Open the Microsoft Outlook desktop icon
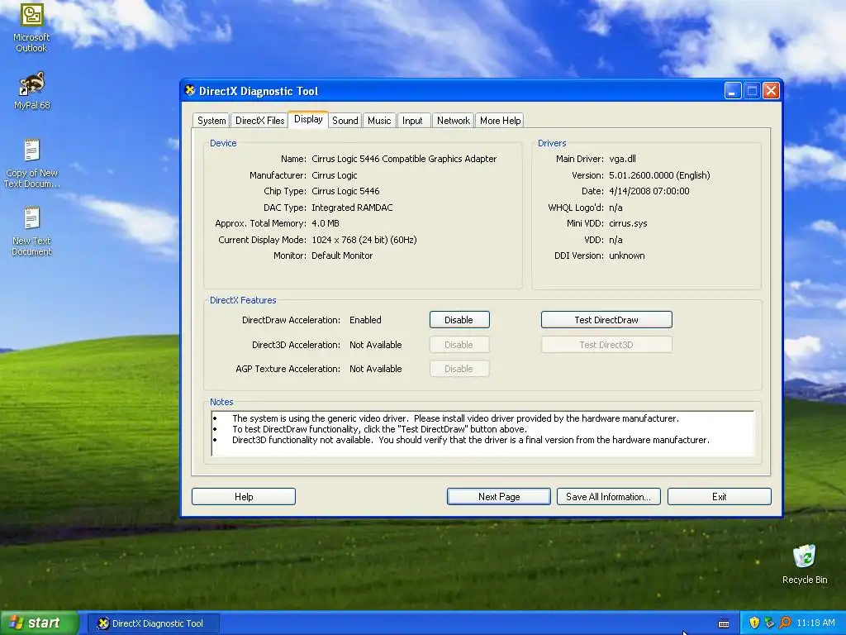The width and height of the screenshot is (846, 635). [31, 28]
